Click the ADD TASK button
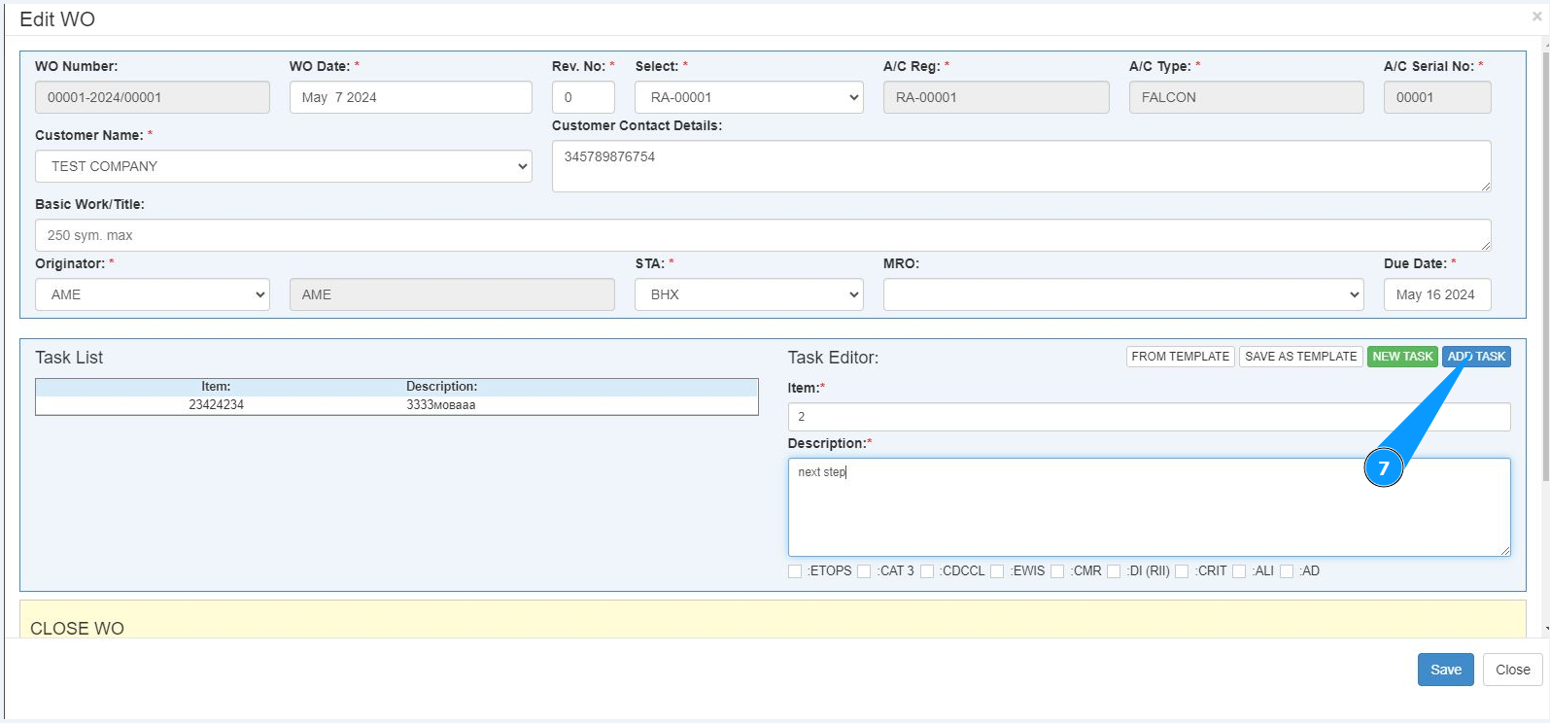The image size is (1550, 723). [1476, 357]
